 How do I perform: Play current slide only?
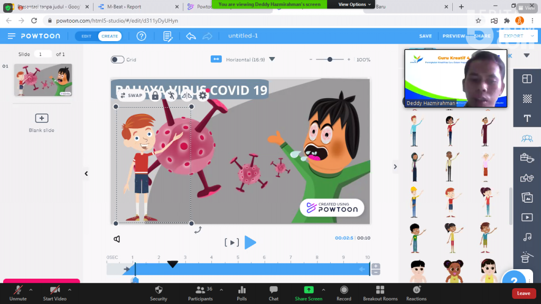click(232, 243)
